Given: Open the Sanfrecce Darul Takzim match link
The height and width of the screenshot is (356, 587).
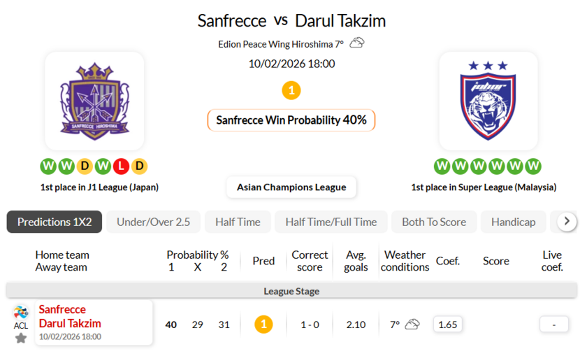Looking at the screenshot, I should coord(70,317).
